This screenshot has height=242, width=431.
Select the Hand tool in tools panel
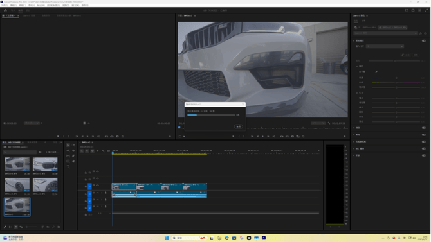(x=73, y=161)
